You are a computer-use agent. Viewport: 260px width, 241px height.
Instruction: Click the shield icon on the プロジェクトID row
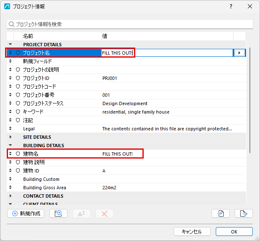[18, 78]
